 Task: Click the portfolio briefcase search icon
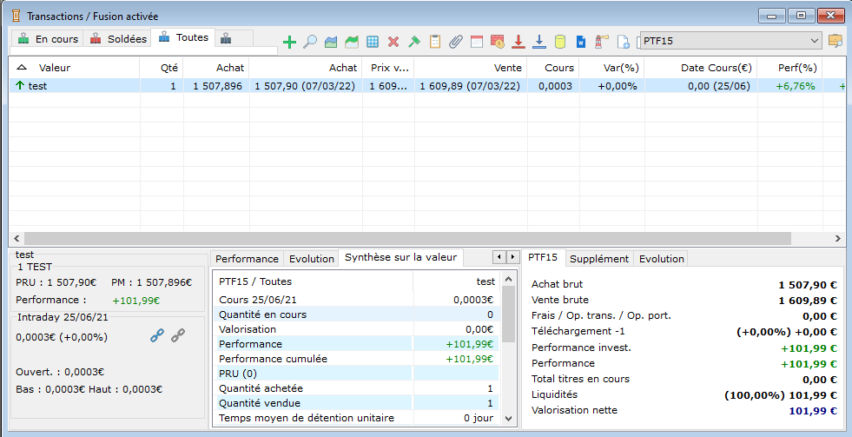click(835, 41)
